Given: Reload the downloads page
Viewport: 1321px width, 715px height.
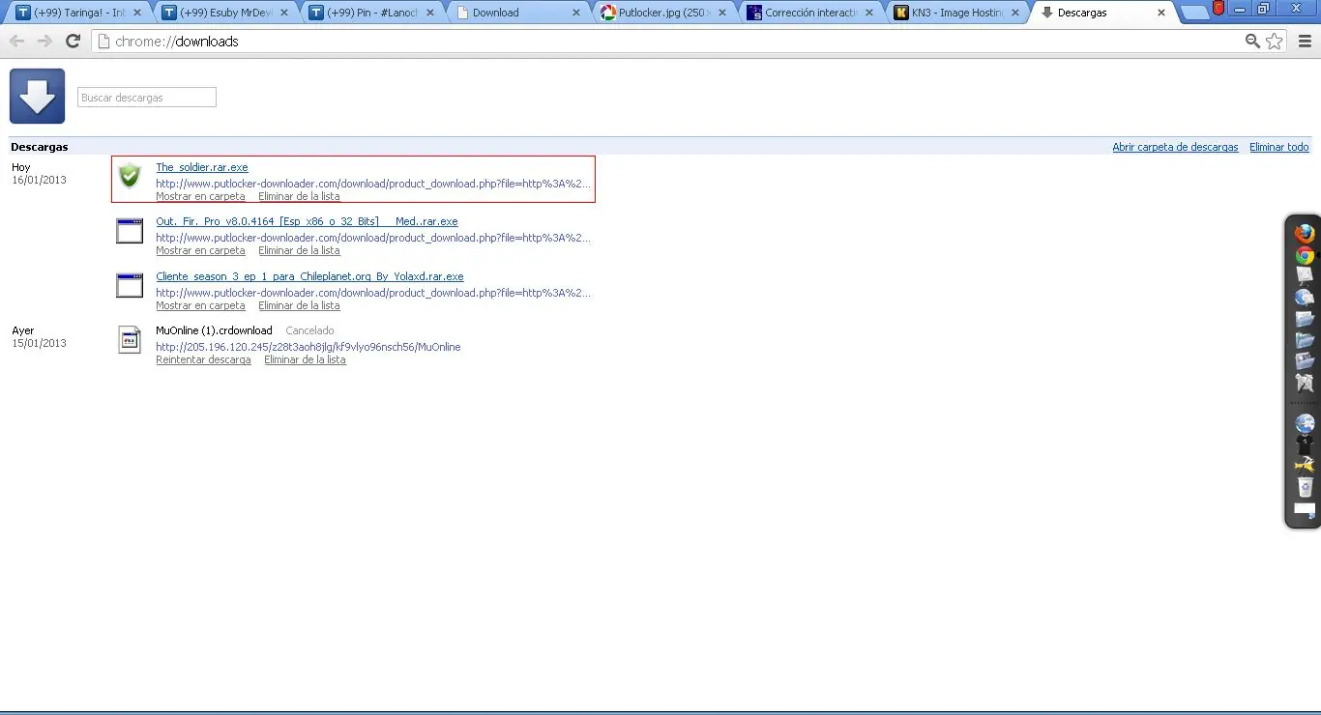Looking at the screenshot, I should click(x=73, y=42).
